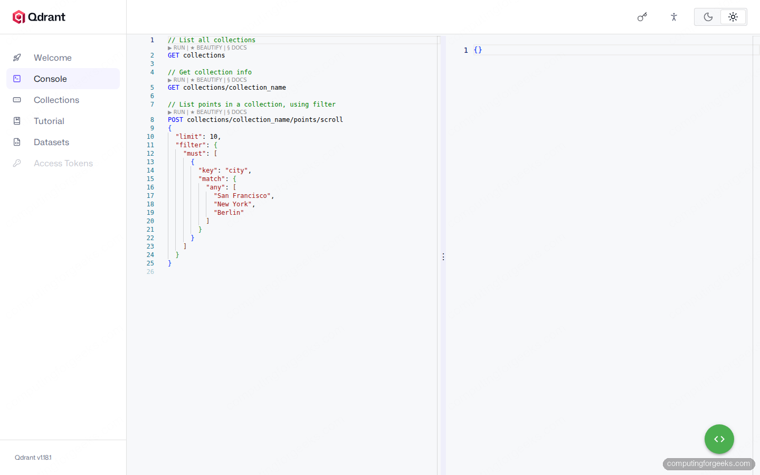Beautify the 'List all collections' request
Image resolution: width=760 pixels, height=475 pixels.
click(x=206, y=47)
